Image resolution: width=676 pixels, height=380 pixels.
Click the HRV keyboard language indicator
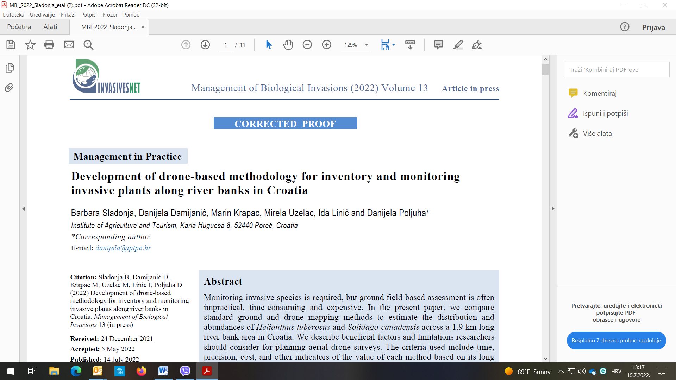(x=616, y=371)
